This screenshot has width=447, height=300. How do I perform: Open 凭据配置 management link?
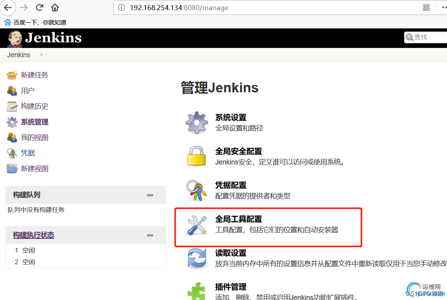click(231, 185)
